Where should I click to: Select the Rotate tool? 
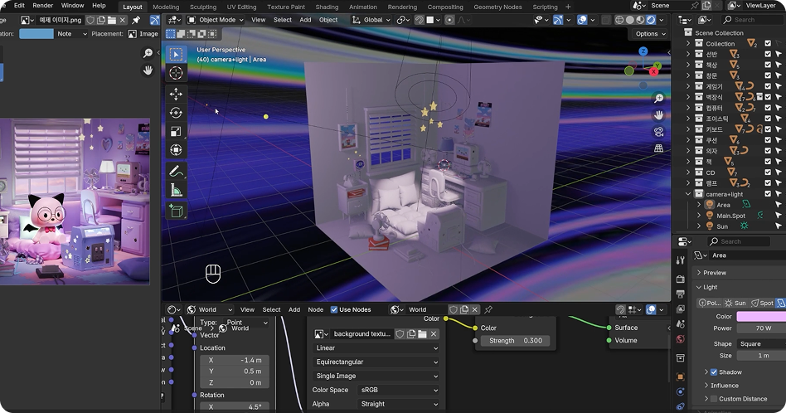point(176,113)
